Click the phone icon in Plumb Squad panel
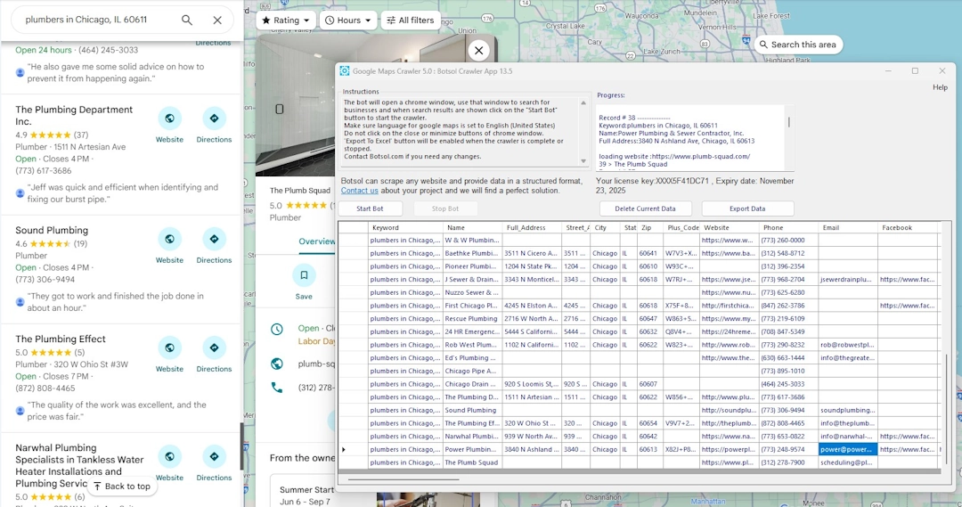This screenshot has width=962, height=507. coord(277,388)
